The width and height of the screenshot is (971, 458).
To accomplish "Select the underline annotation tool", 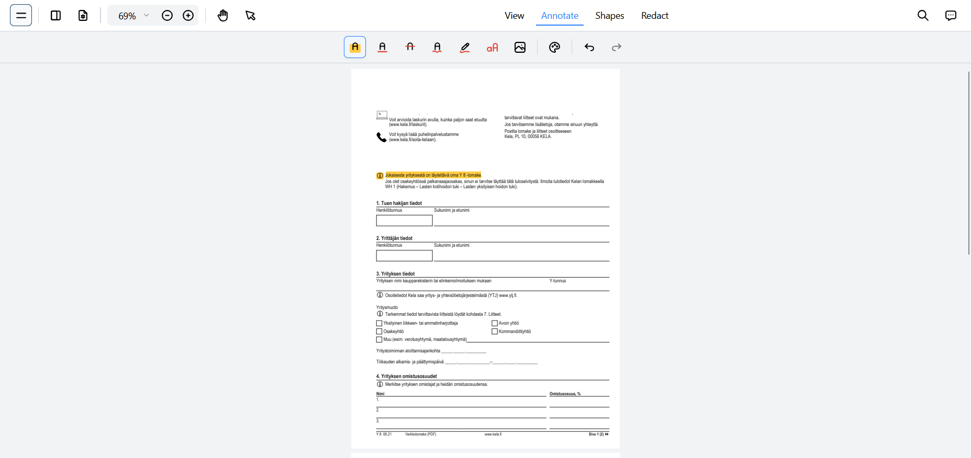I will click(x=383, y=47).
